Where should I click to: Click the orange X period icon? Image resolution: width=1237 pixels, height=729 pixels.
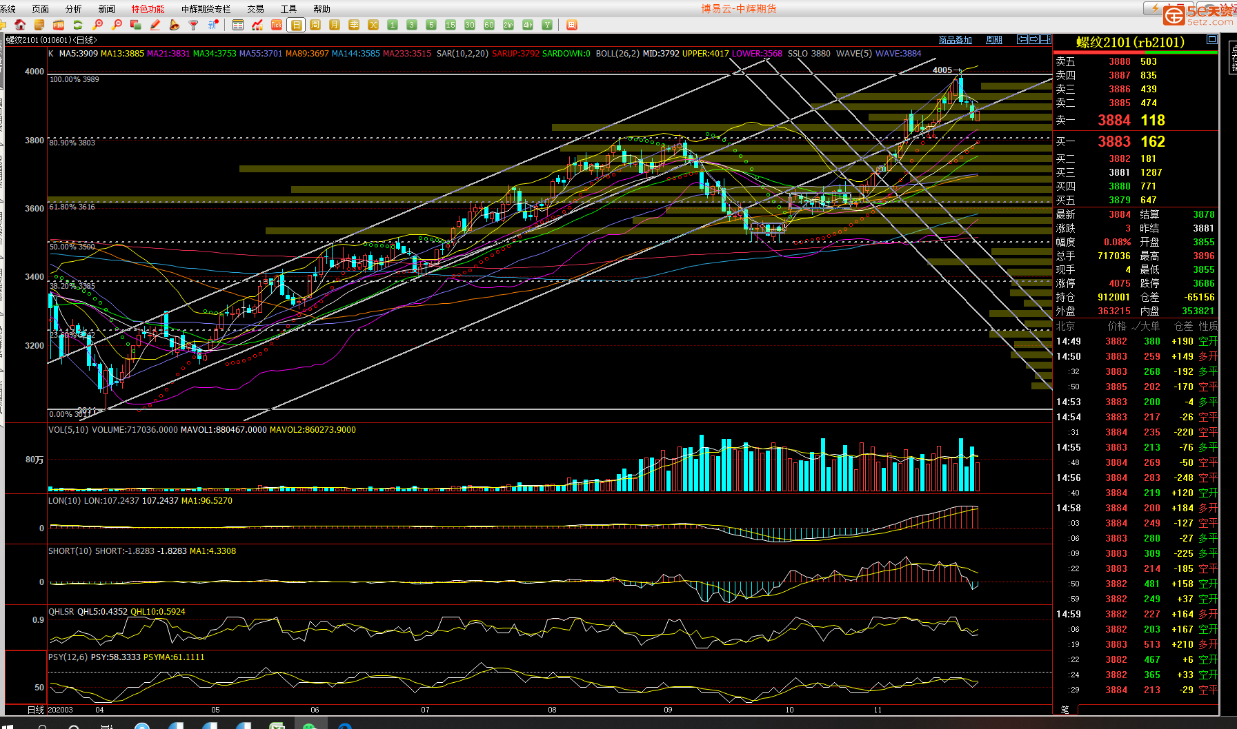click(x=373, y=25)
